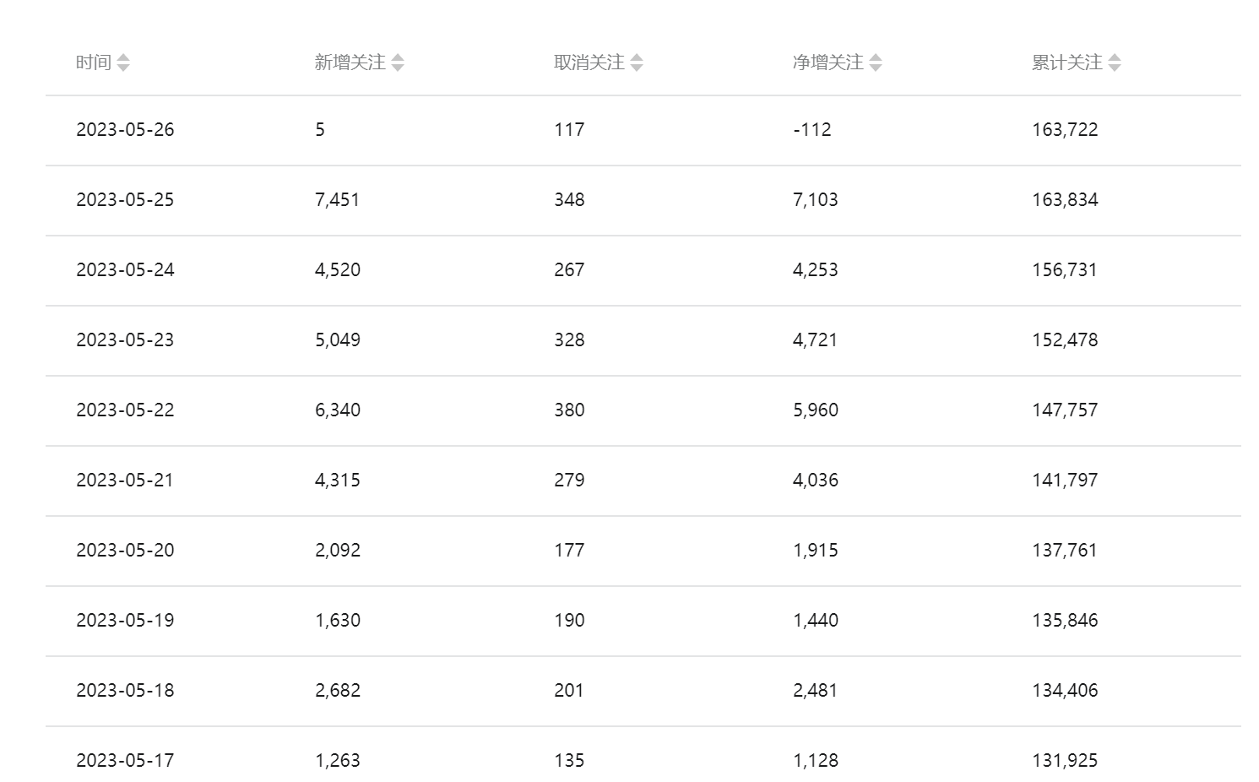Image resolution: width=1259 pixels, height=782 pixels.
Task: Click new follows value 7,451
Action: coord(337,200)
